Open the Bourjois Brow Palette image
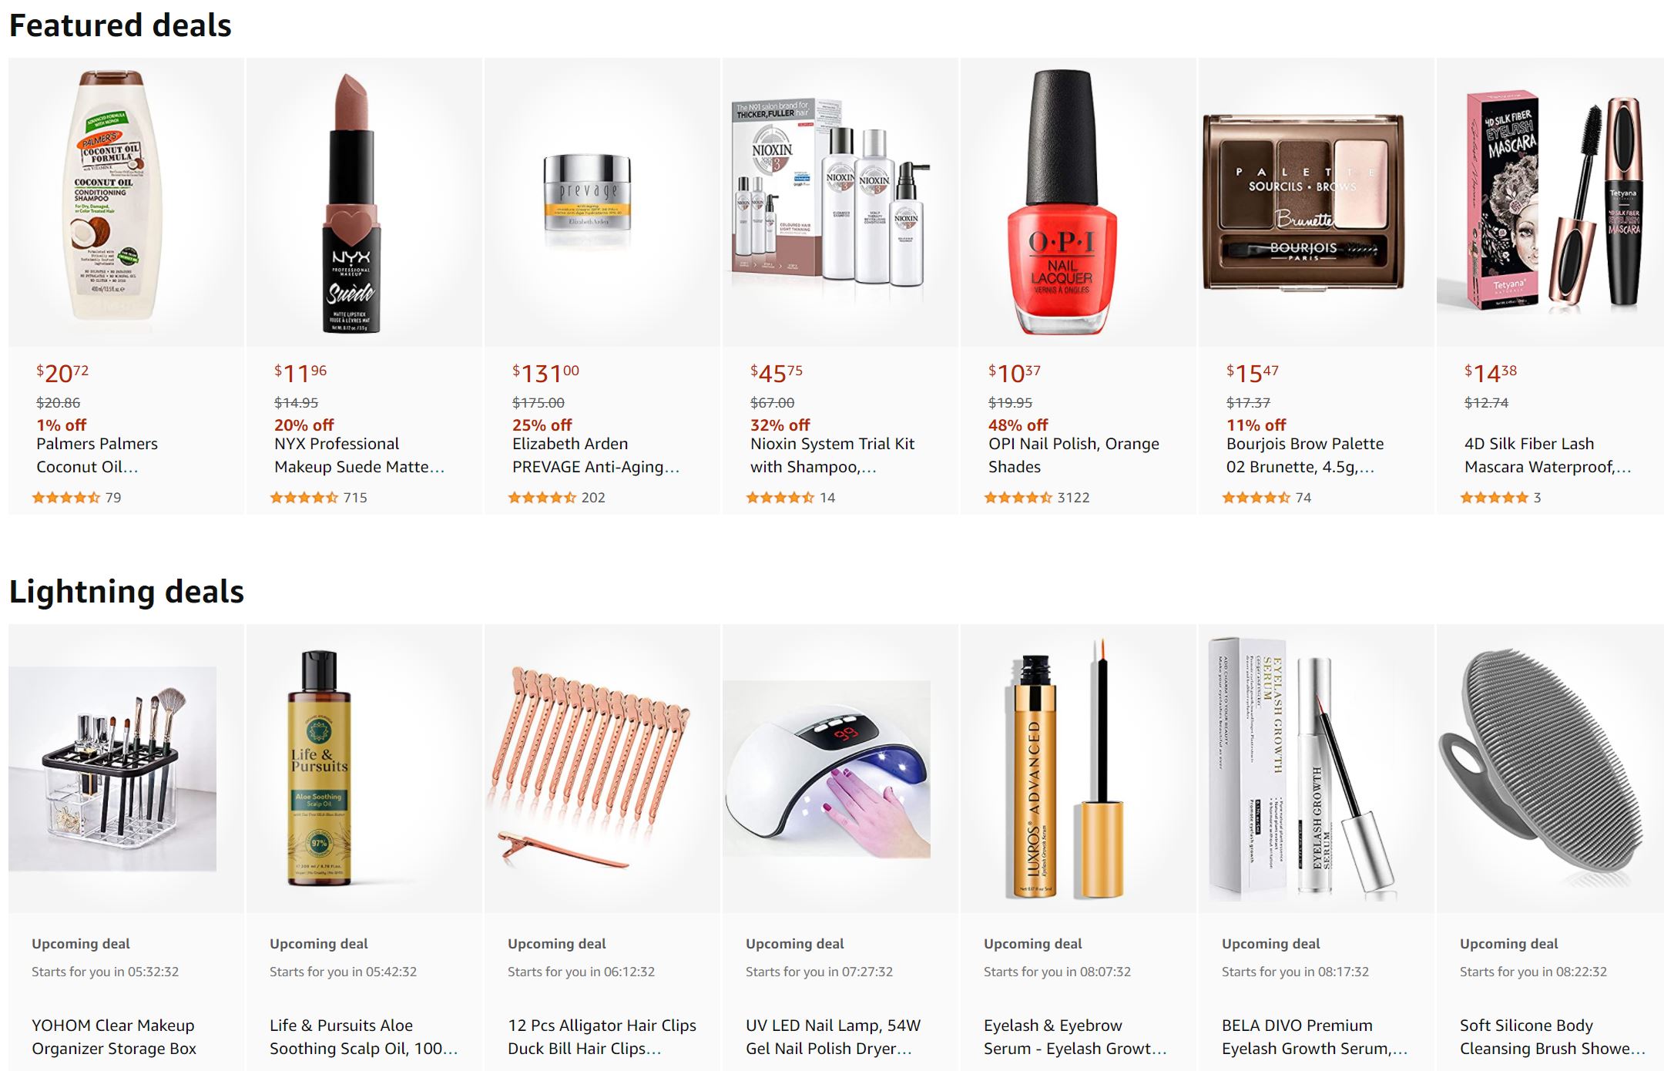This screenshot has height=1071, width=1664. (1303, 203)
